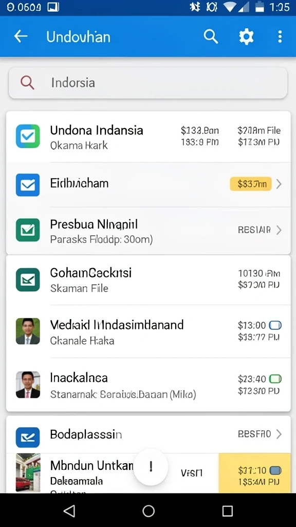Expand the Presbua Nlnapiil chevron
The height and width of the screenshot is (527, 296).
click(279, 230)
